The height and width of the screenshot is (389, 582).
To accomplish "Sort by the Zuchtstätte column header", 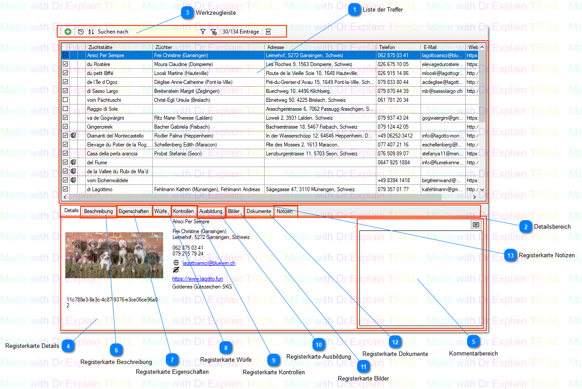I will pyautogui.click(x=119, y=47).
